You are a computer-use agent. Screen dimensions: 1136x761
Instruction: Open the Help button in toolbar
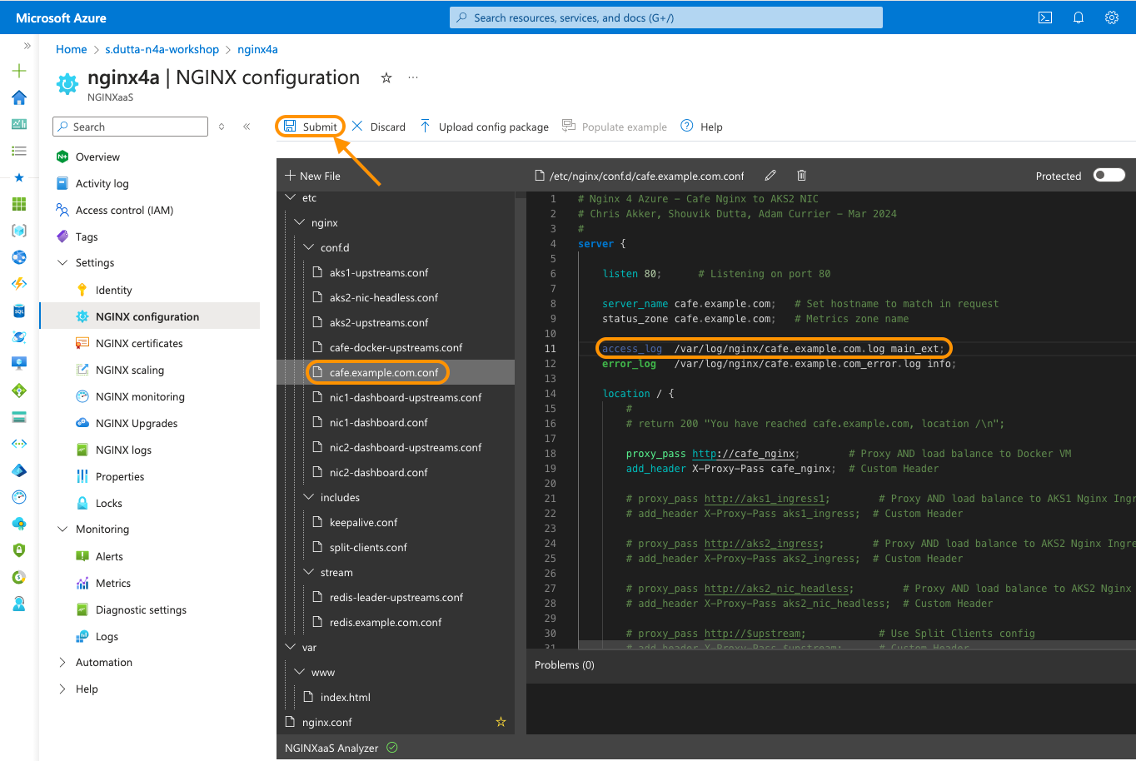click(x=701, y=127)
